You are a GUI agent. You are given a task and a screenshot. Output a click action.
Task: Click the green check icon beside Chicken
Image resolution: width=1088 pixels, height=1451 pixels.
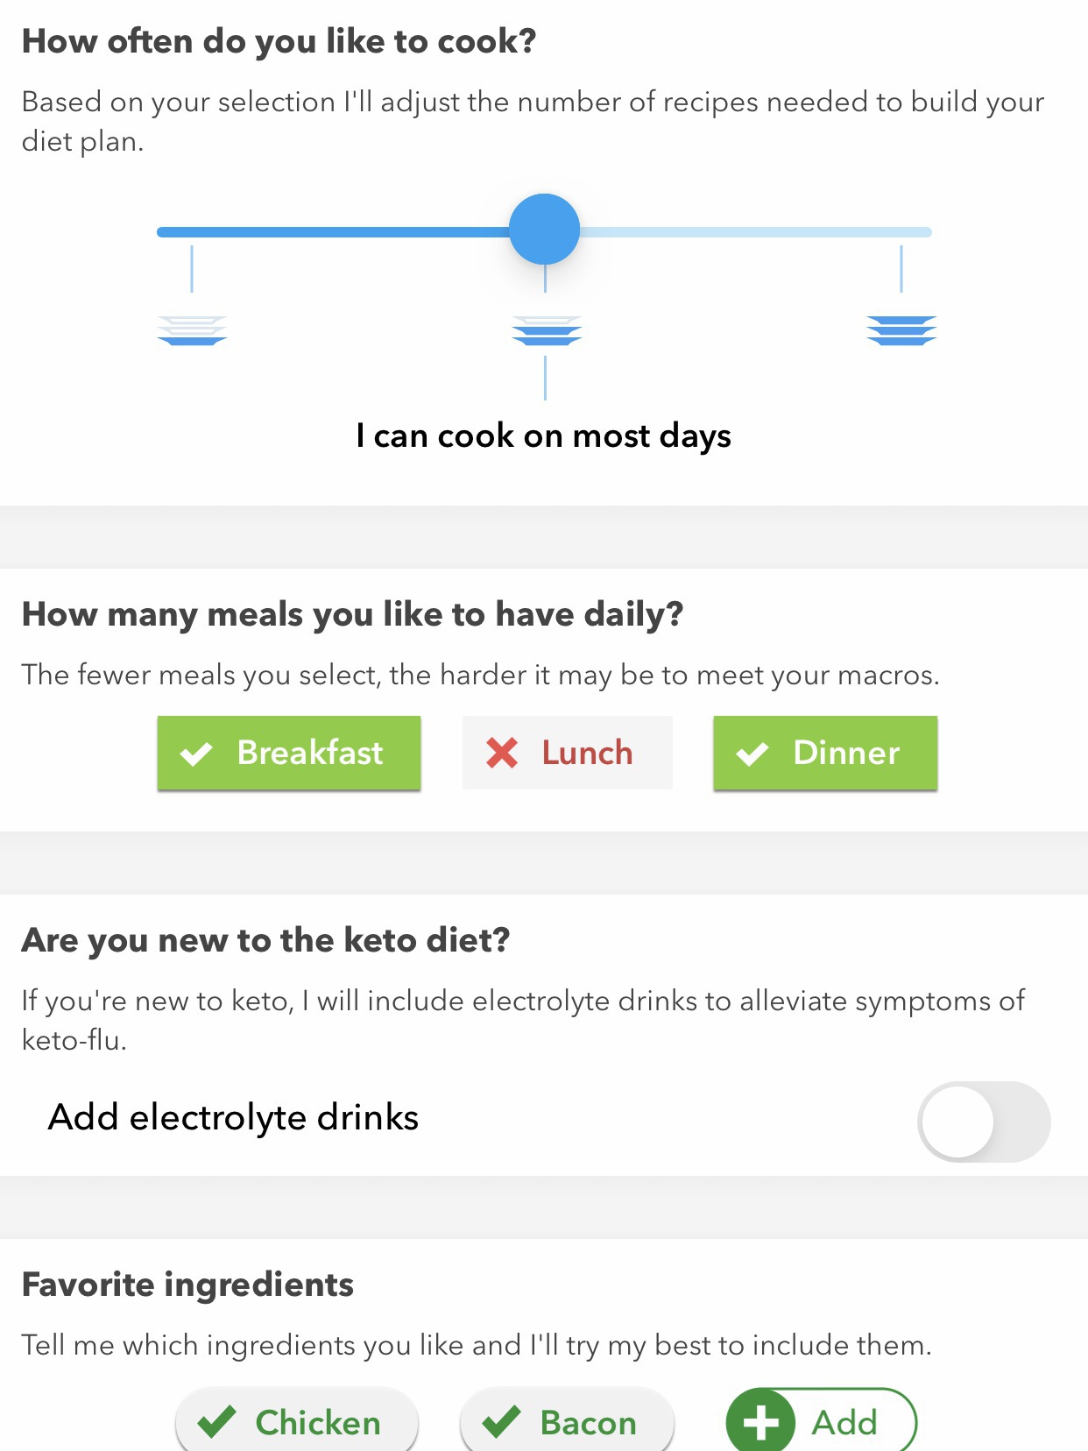tap(217, 1421)
